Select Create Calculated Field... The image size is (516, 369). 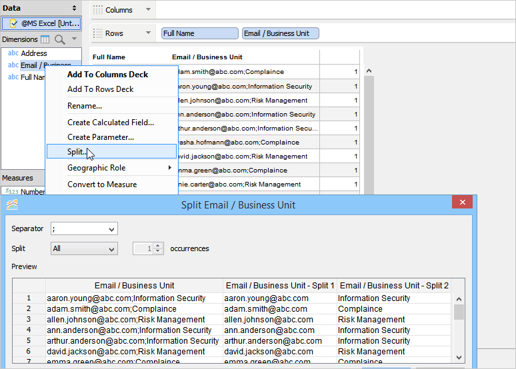click(x=111, y=123)
